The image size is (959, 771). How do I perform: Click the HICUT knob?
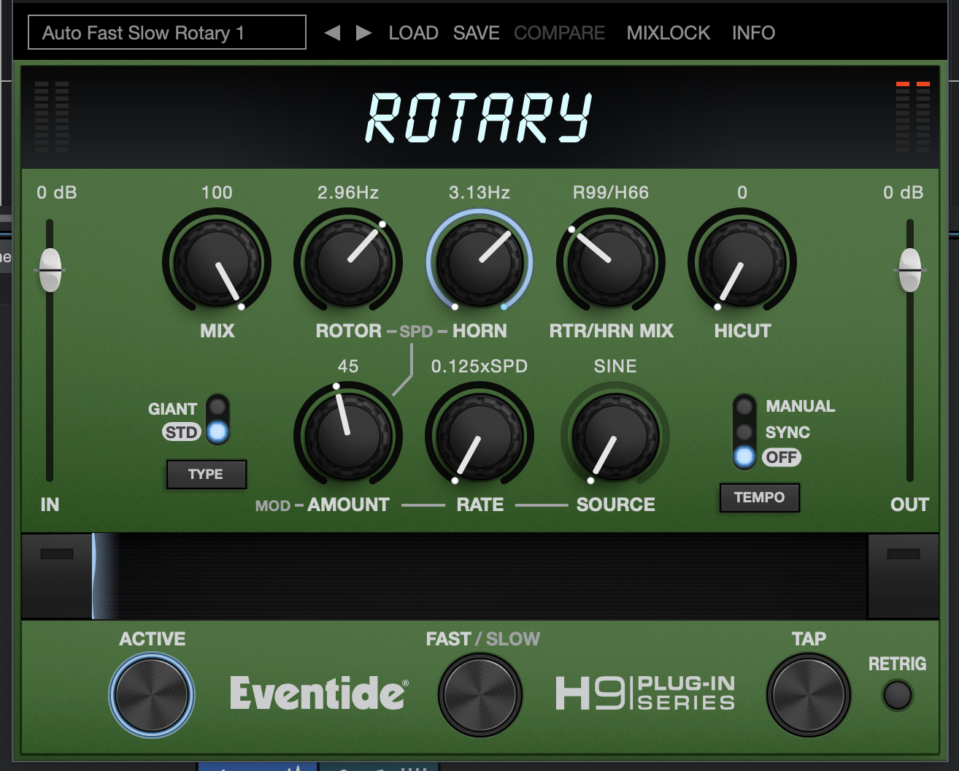point(742,262)
